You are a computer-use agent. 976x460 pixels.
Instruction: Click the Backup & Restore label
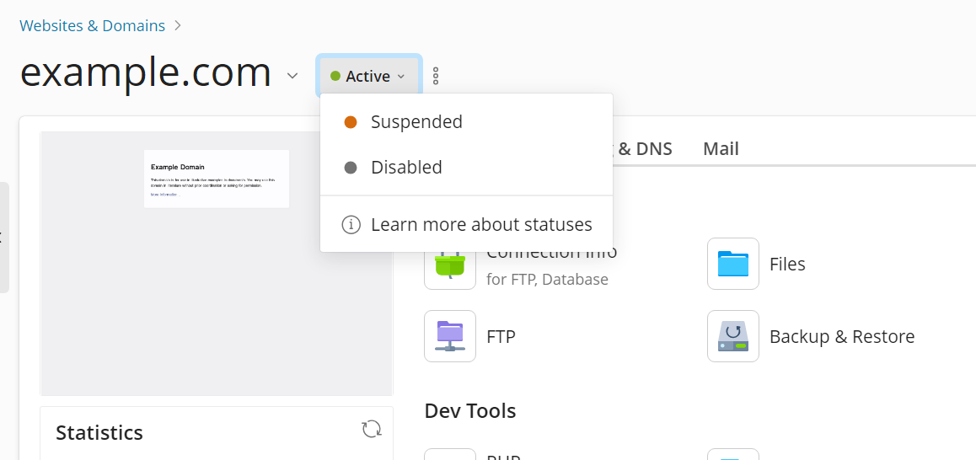pyautogui.click(x=841, y=336)
